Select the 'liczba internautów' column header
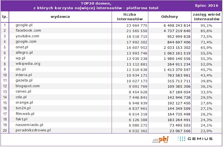This screenshot has height=147, width=223. tap(130, 17)
